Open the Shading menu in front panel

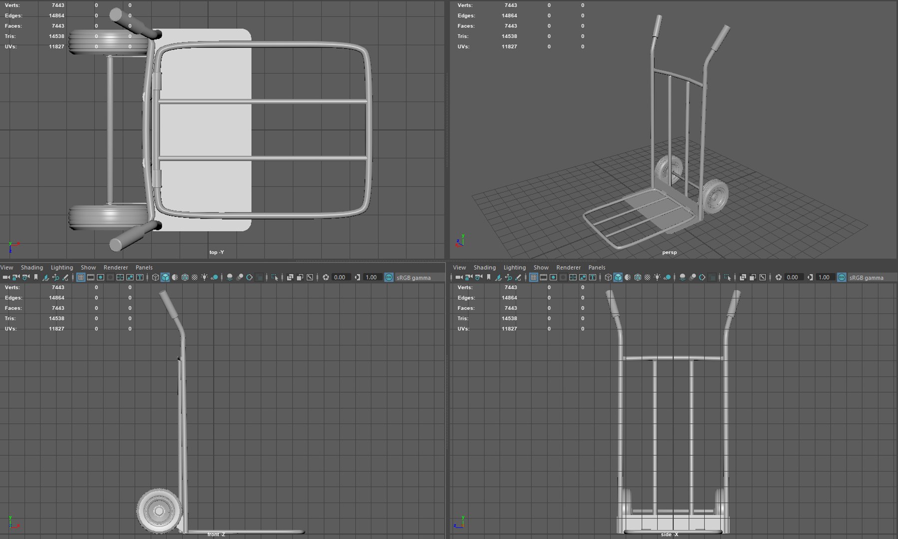[x=32, y=268]
